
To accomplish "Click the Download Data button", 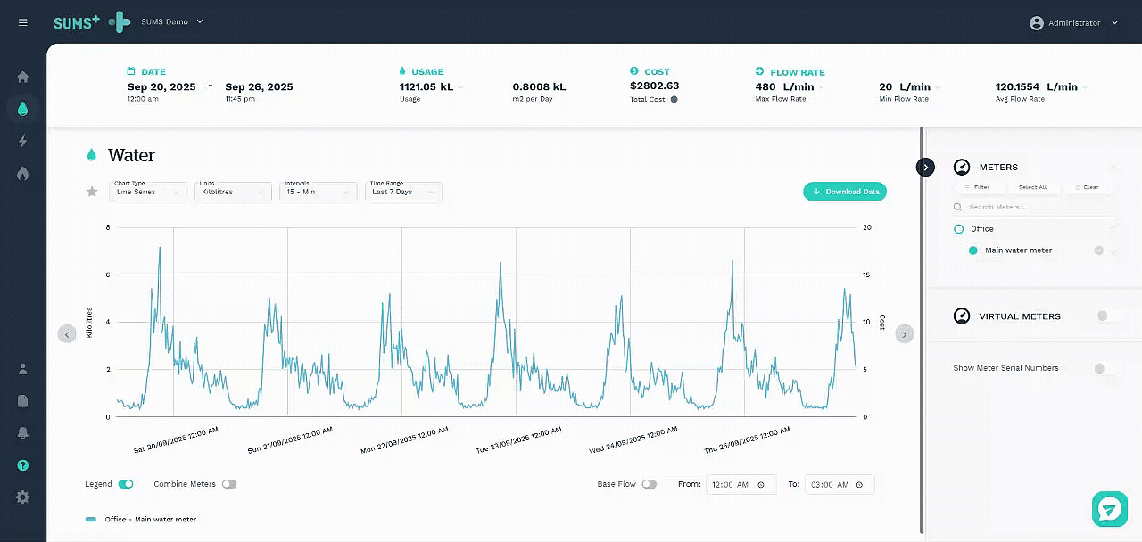I will [845, 192].
